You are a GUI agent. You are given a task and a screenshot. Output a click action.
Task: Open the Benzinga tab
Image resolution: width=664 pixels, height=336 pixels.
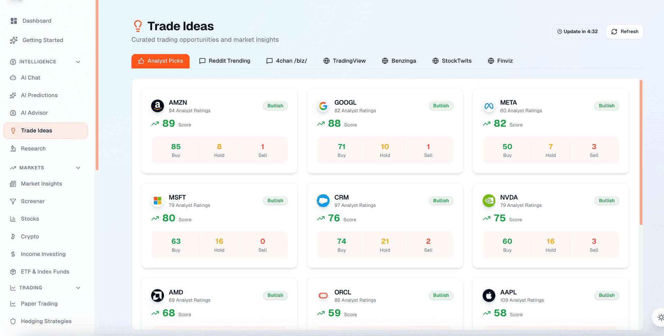coord(399,61)
